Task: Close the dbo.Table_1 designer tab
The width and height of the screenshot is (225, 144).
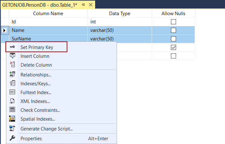Action: 90,5
